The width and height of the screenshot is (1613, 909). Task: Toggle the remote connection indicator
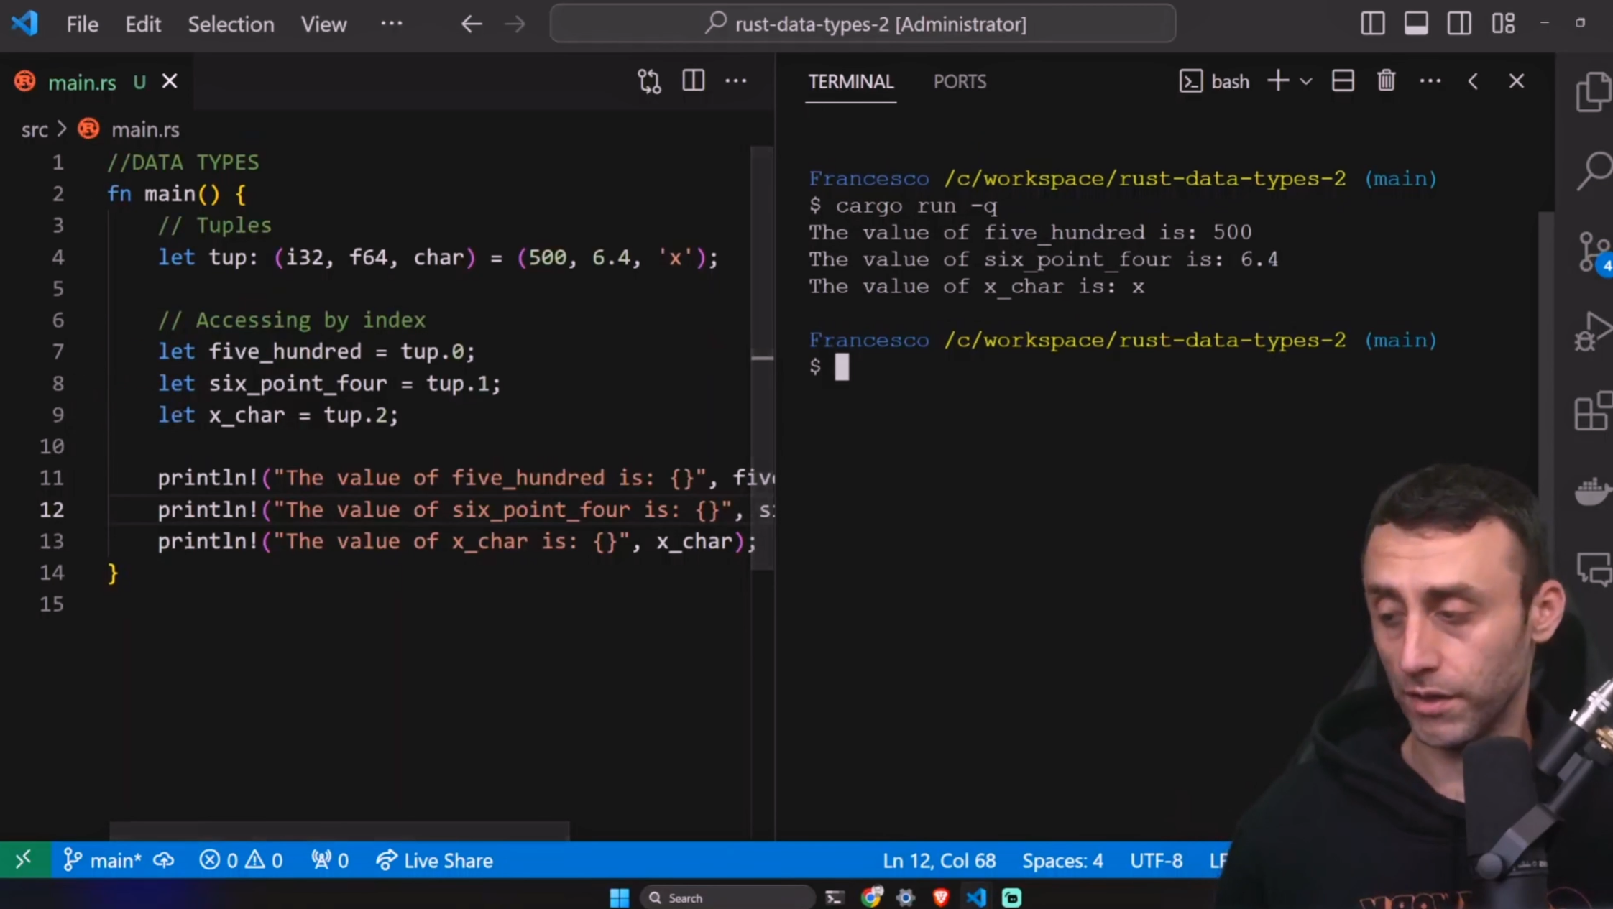(x=24, y=859)
